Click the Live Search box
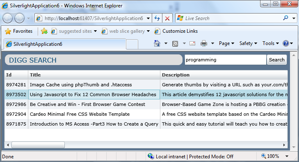 (228, 18)
